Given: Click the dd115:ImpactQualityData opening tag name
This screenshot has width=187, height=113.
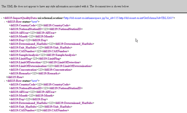Looking at the screenshot, I should click(x=21, y=18).
